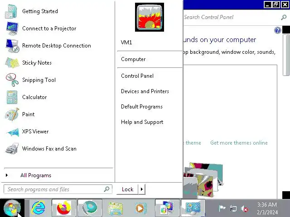The image size is (290, 217).
Task: Open Windows Fax and Scan icon
Action: [12, 149]
